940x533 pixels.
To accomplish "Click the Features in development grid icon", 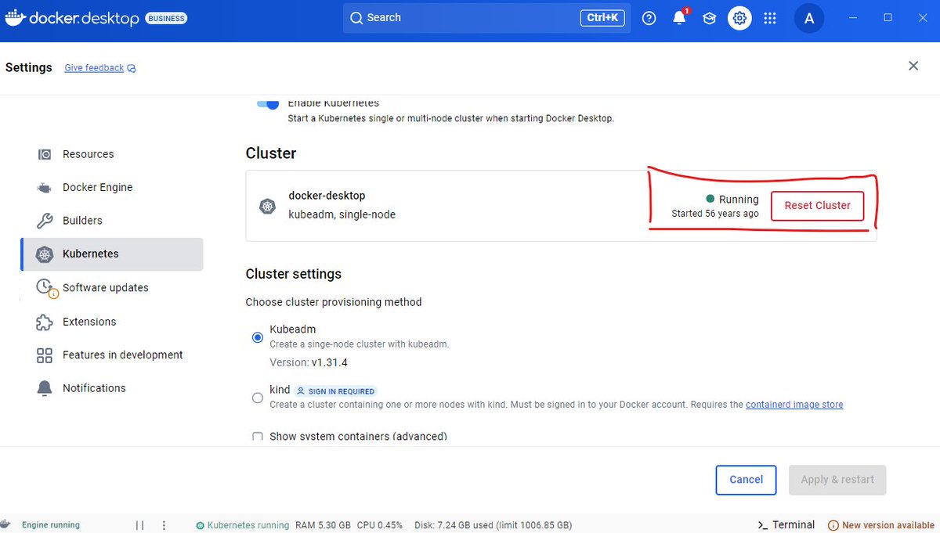I will 45,355.
